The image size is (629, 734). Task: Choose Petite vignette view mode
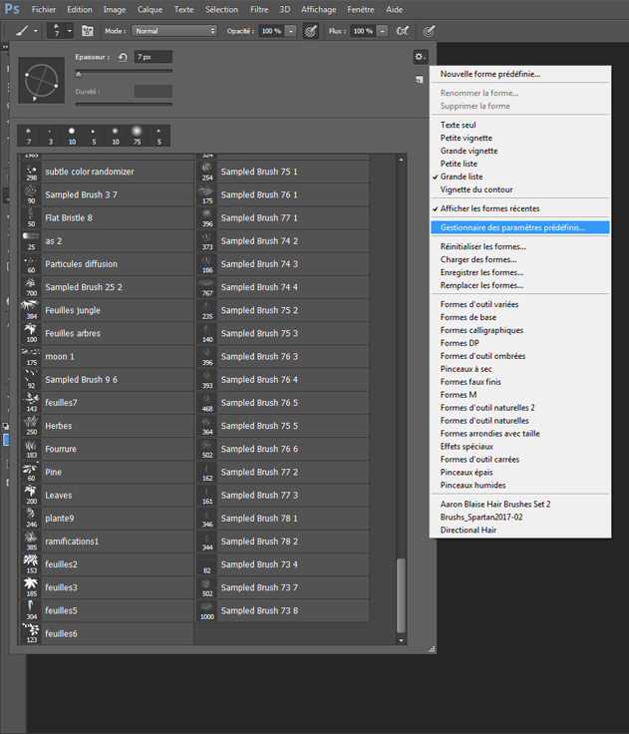click(x=466, y=138)
